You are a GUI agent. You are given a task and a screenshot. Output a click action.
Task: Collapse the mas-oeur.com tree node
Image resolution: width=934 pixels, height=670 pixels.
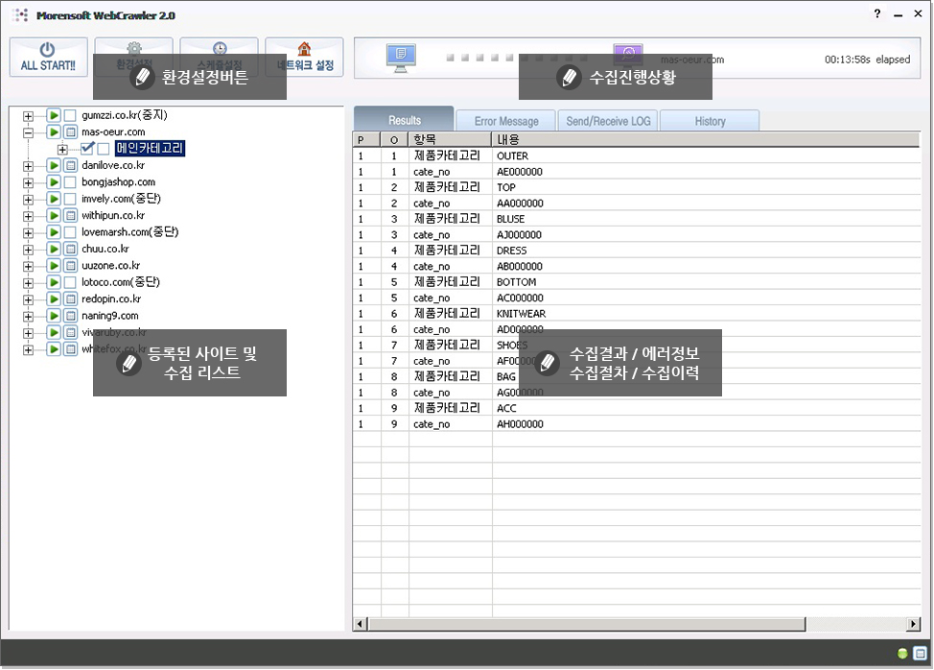coord(28,132)
